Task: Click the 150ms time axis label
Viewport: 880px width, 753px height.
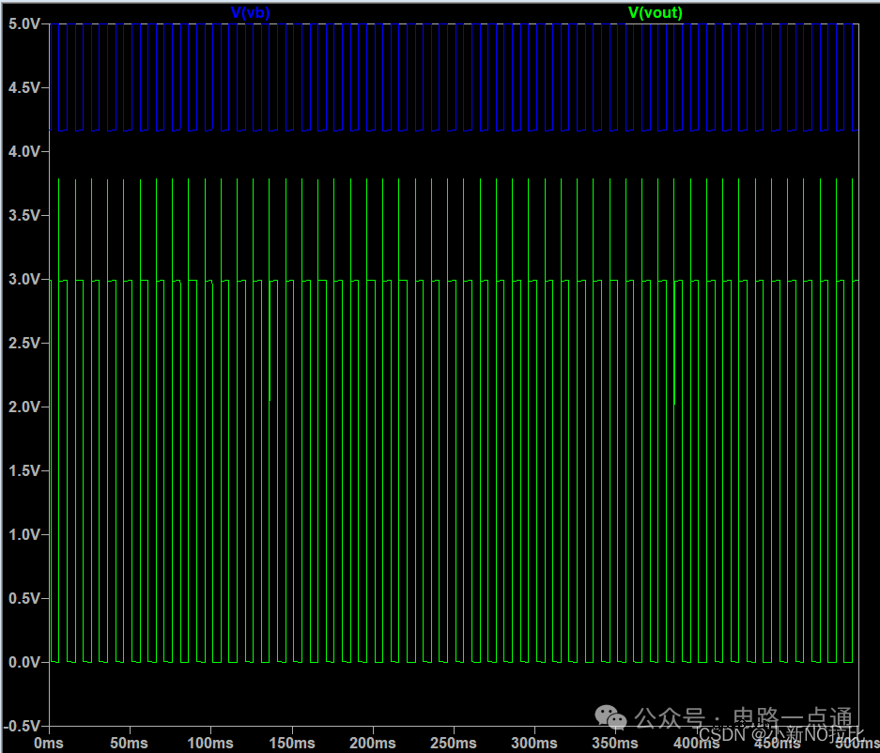Action: [292, 743]
